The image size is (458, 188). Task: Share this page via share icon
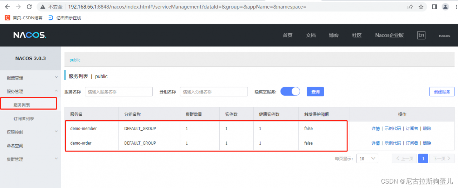pos(410,7)
